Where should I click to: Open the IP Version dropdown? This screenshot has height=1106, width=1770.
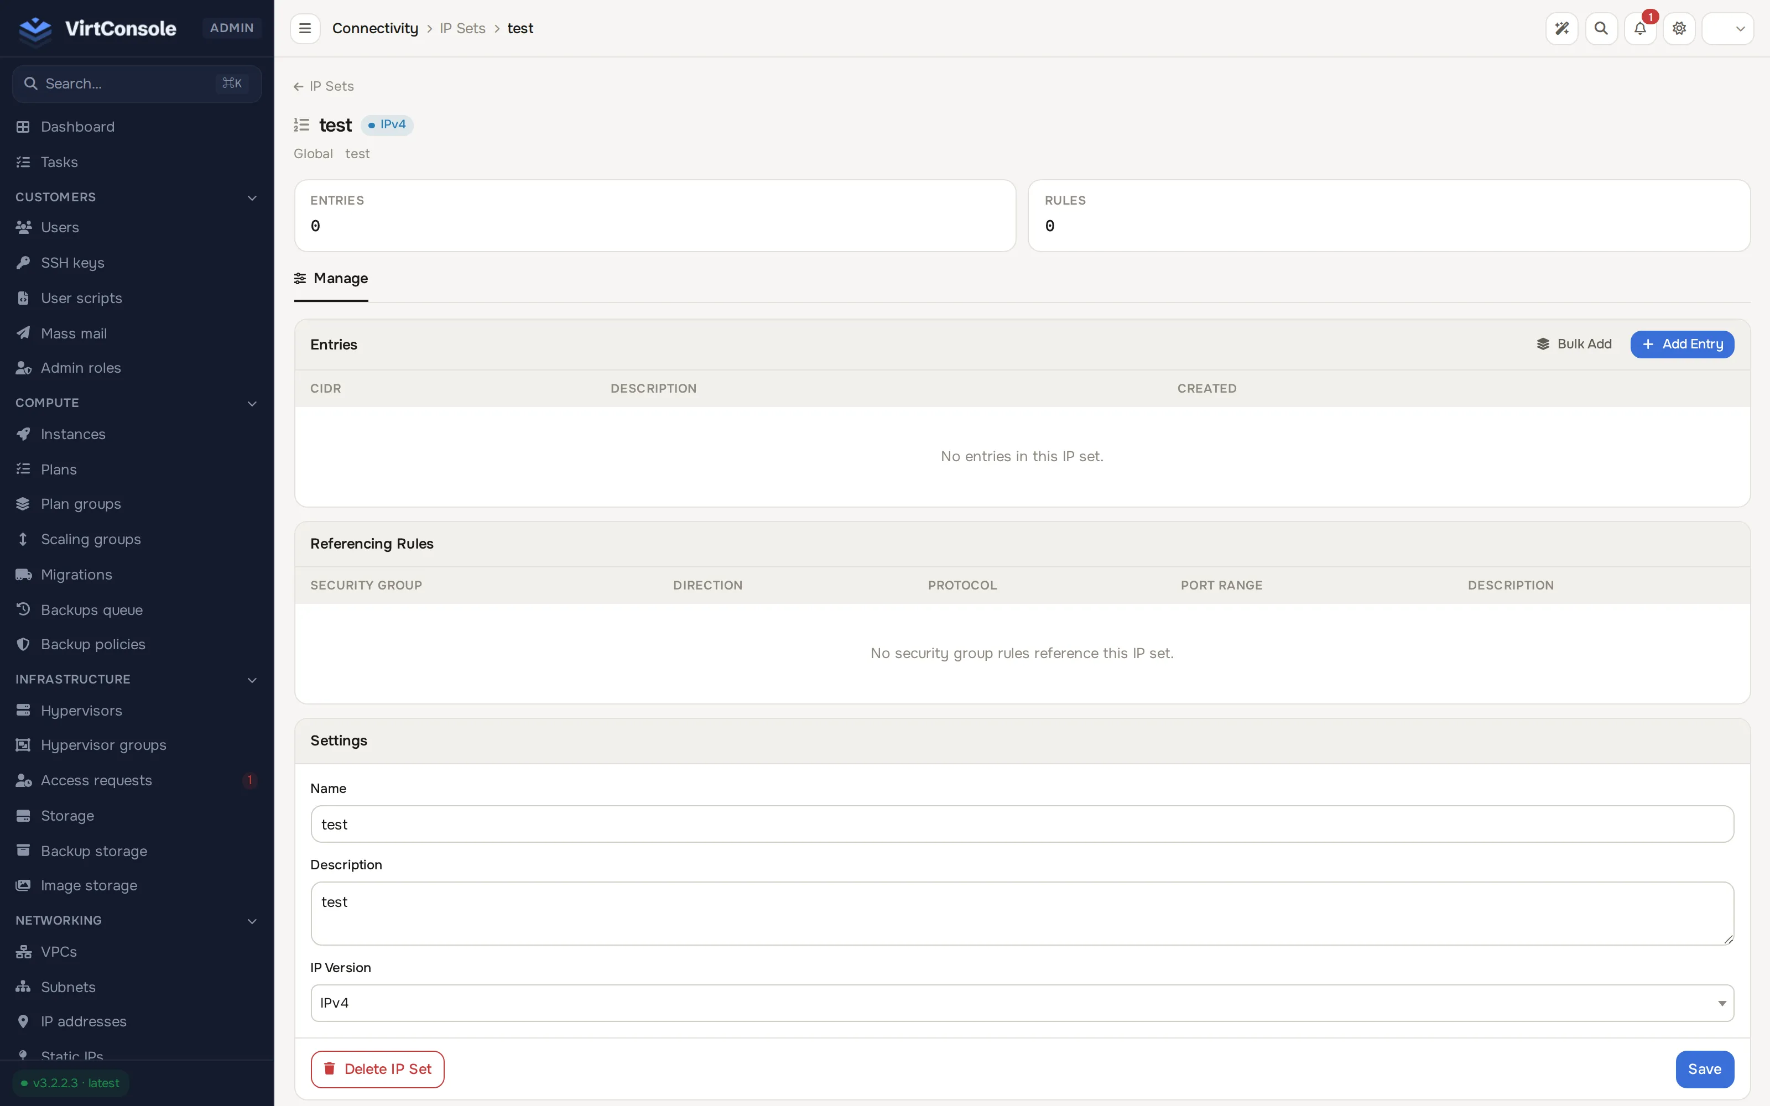pos(1022,1003)
